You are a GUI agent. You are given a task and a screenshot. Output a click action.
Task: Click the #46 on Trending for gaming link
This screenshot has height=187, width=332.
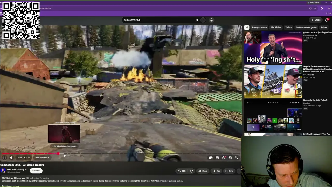pyautogui.click(x=37, y=178)
